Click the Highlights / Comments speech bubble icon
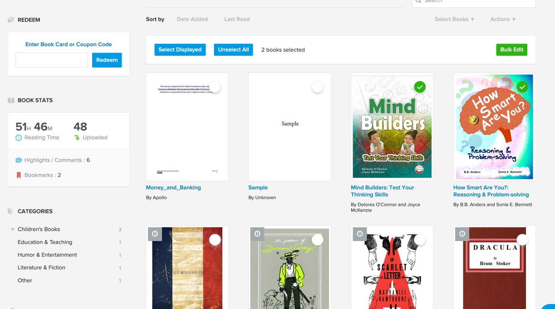555x309 pixels. pyautogui.click(x=19, y=160)
